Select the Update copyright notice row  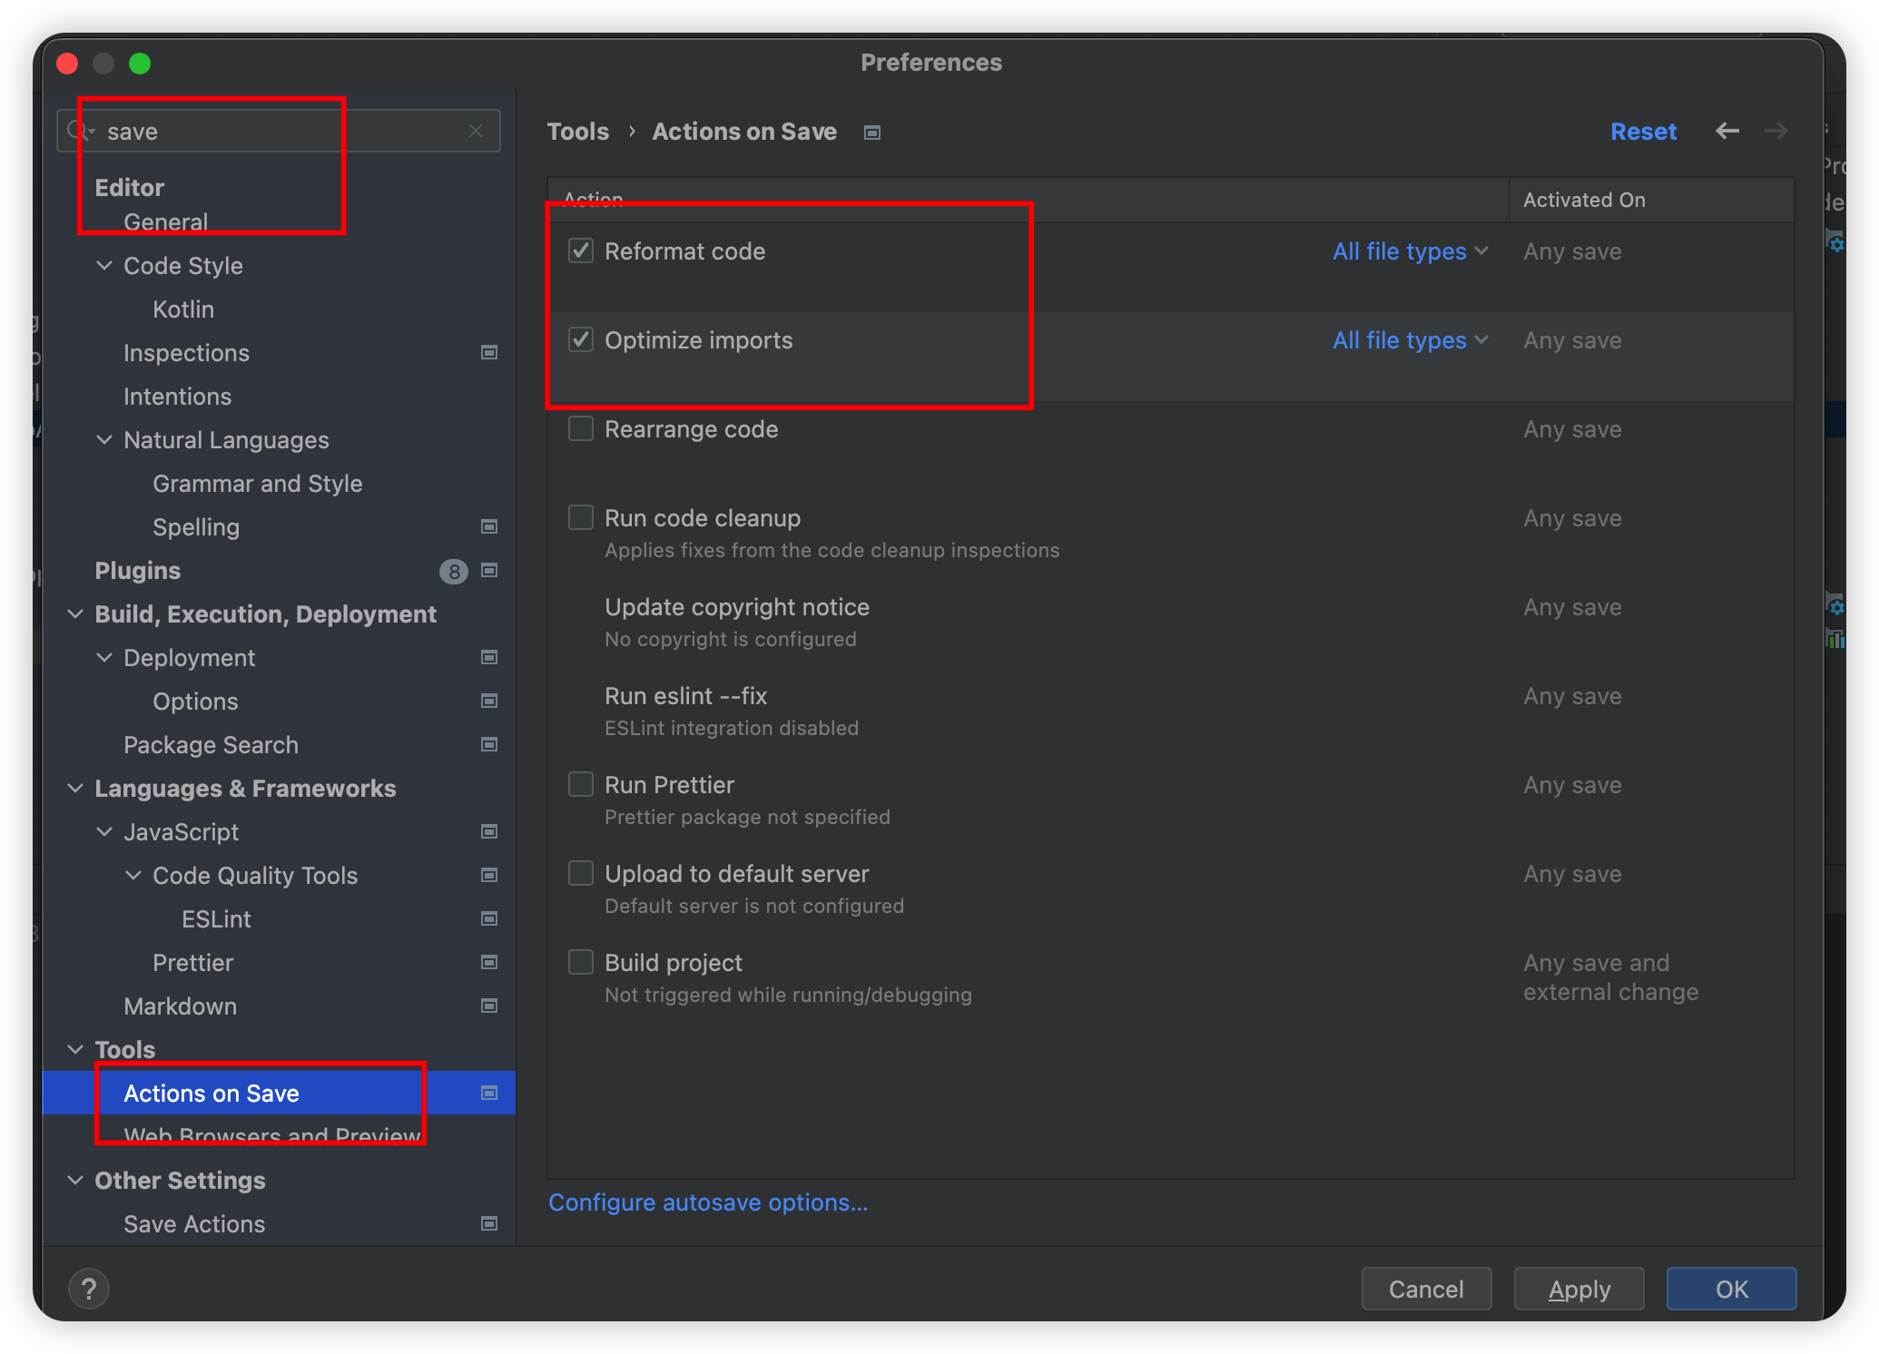(1171, 622)
